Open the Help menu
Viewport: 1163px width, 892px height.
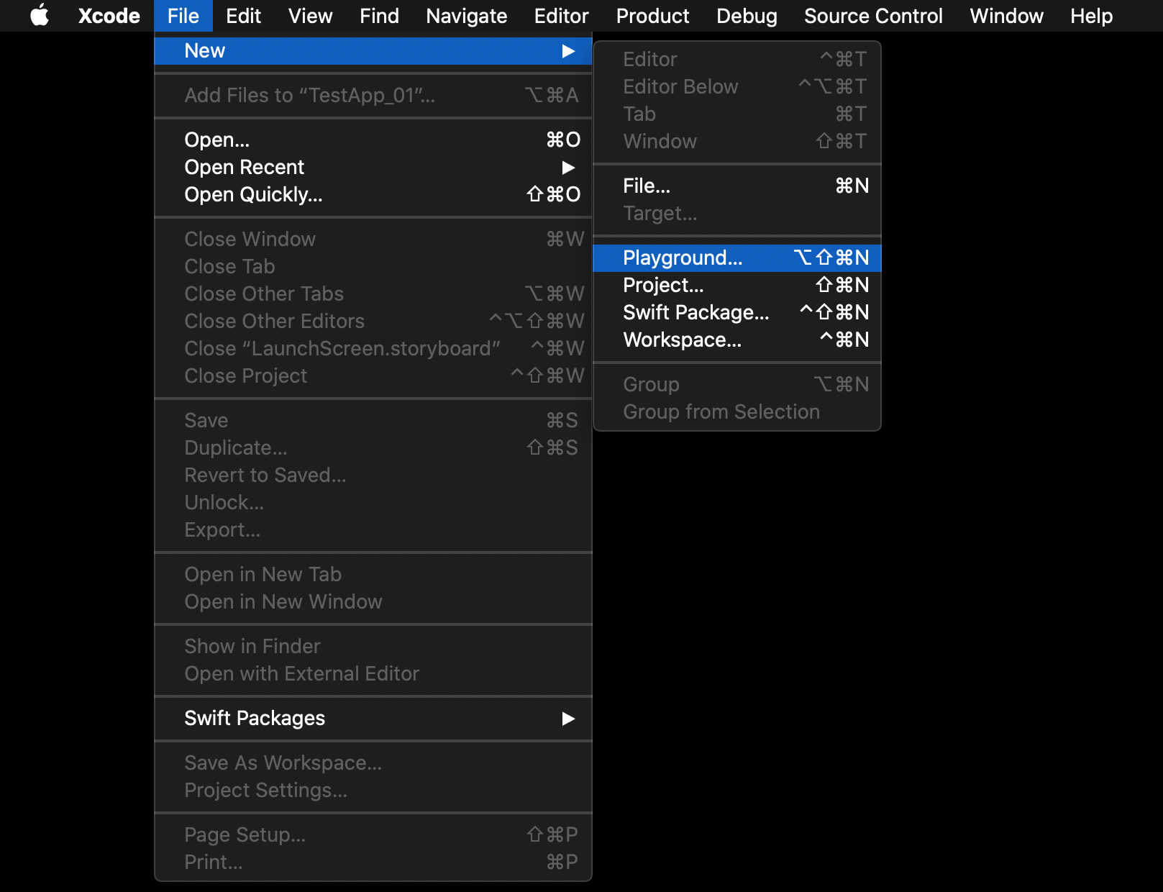[x=1091, y=16]
